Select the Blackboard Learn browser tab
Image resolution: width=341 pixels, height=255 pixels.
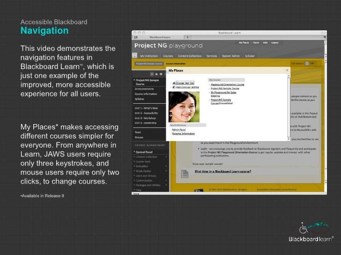tap(160, 37)
